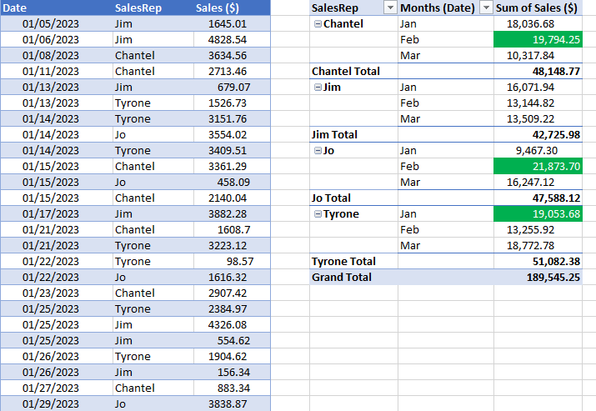Click the Chantel Total label
The height and width of the screenshot is (411, 596).
[354, 71]
